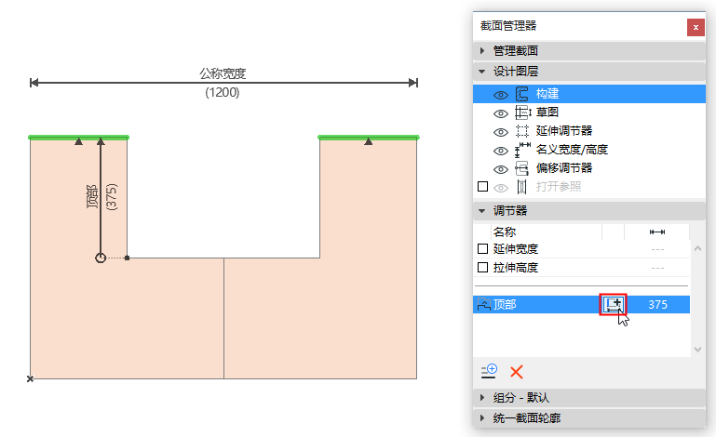Screen dimensions: 716x437
Task: Check the 拉伸高度 checkbox
Action: [x=482, y=267]
